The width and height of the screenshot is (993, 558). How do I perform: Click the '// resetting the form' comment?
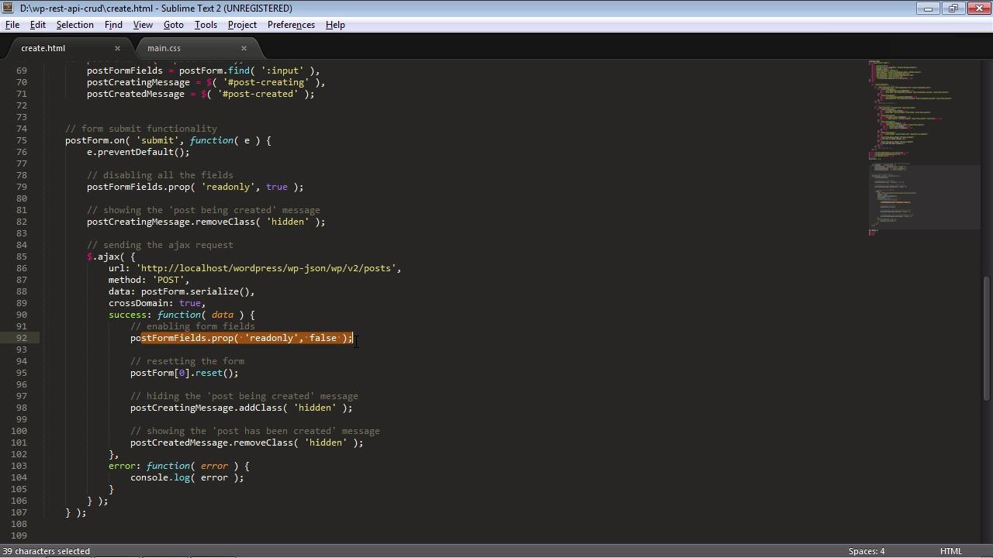coord(187,361)
